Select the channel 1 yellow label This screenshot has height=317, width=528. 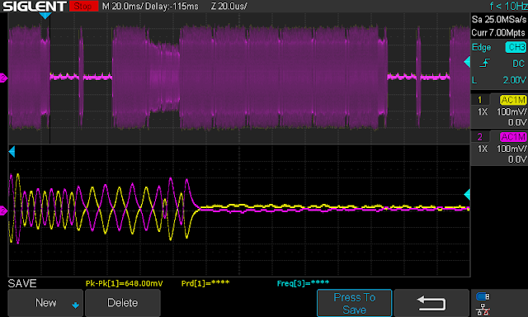point(479,100)
